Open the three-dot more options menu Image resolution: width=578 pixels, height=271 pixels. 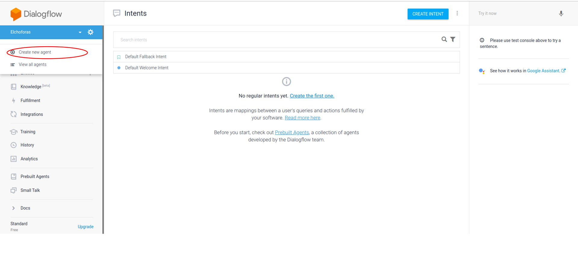[x=457, y=13]
